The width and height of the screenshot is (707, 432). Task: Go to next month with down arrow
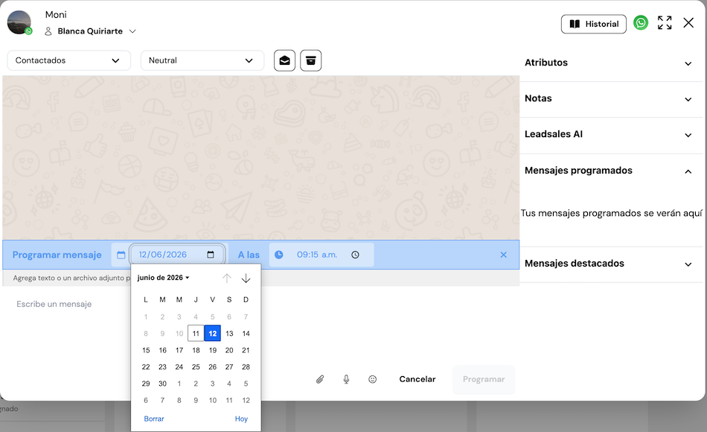pyautogui.click(x=246, y=278)
